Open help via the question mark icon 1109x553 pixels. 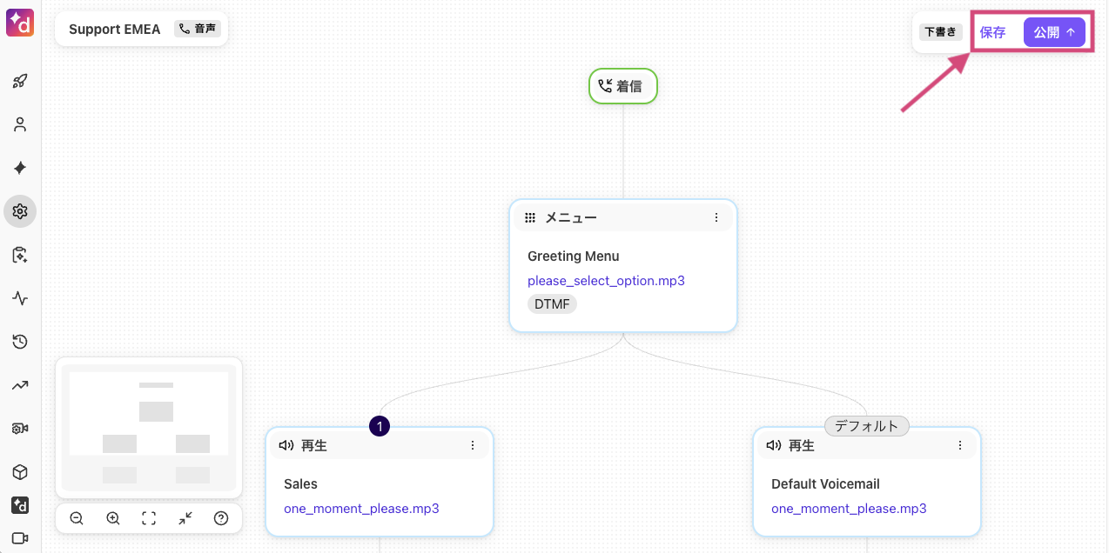pyautogui.click(x=221, y=517)
